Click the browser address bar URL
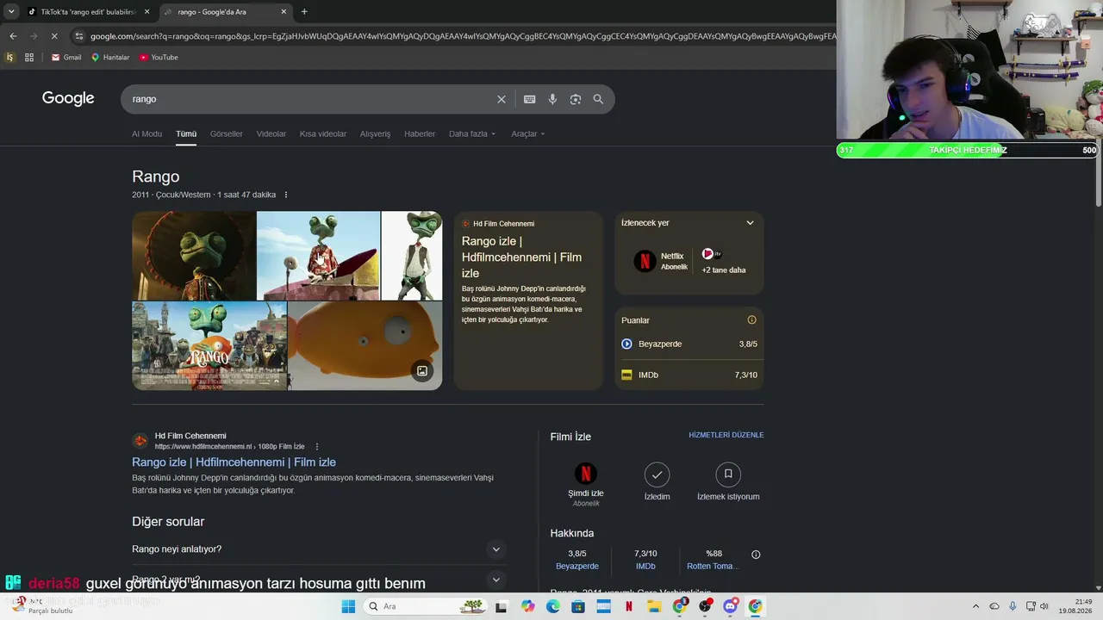Image resolution: width=1103 pixels, height=620 pixels. pyautogui.click(x=461, y=36)
